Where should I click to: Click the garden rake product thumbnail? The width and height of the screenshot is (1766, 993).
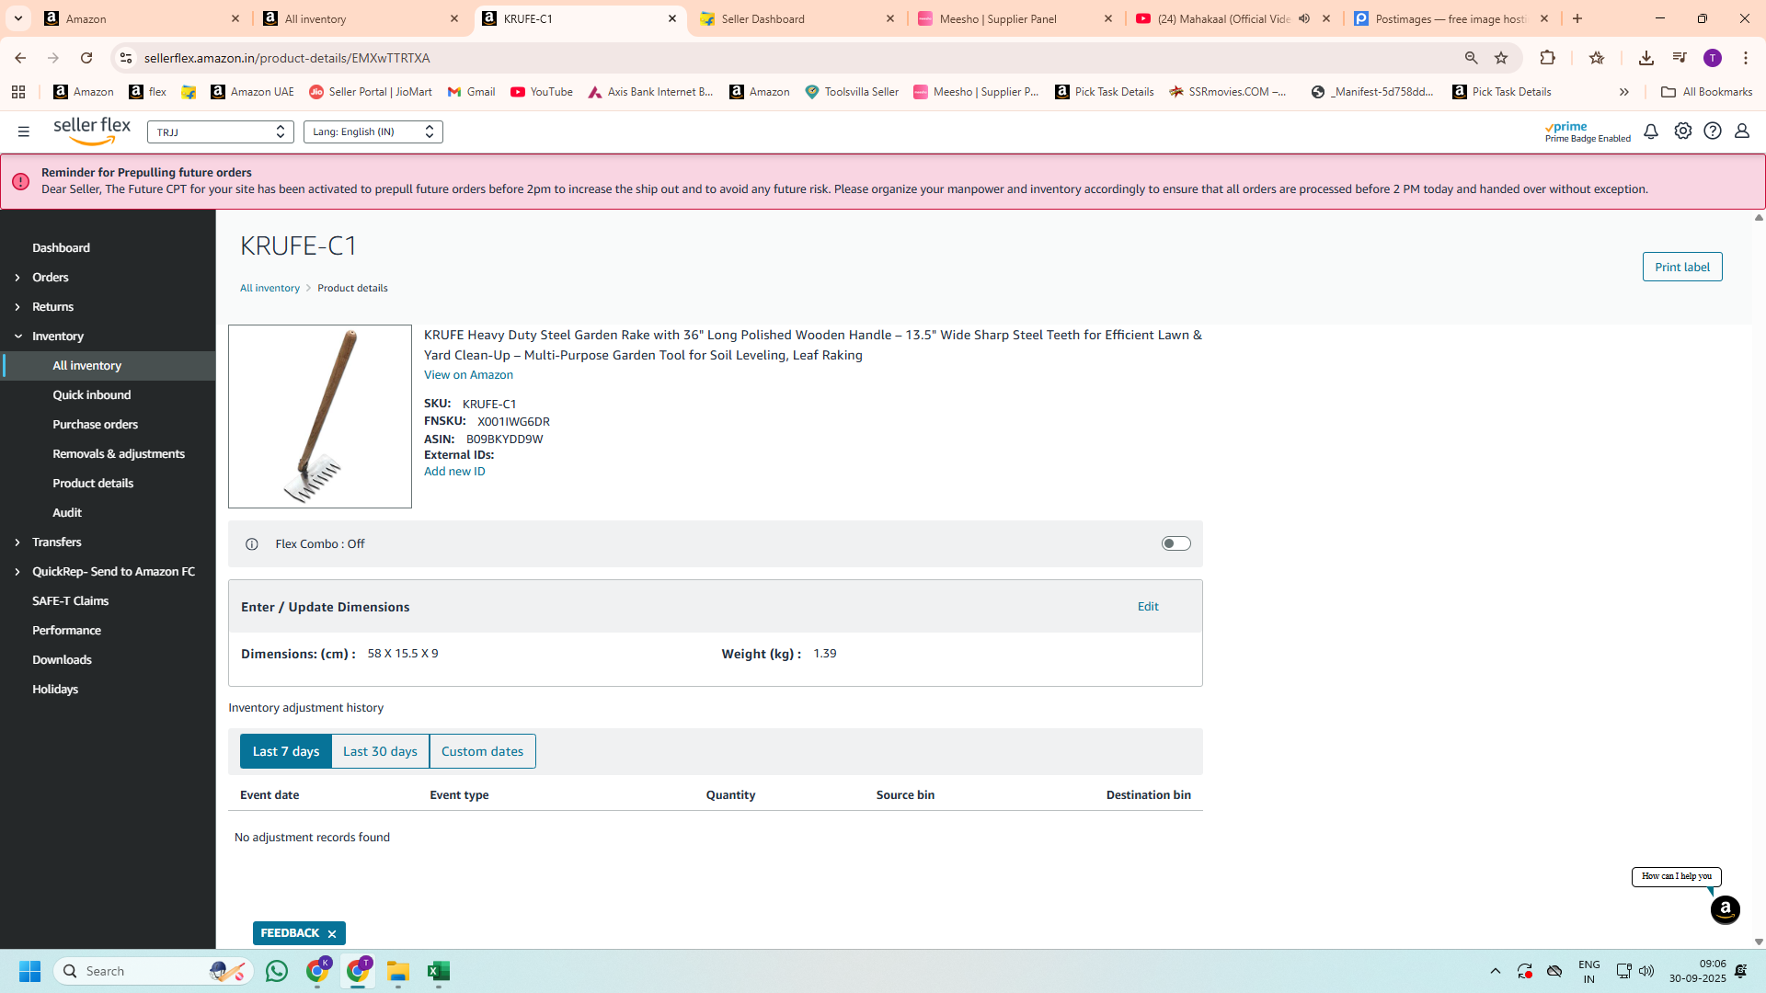319,417
